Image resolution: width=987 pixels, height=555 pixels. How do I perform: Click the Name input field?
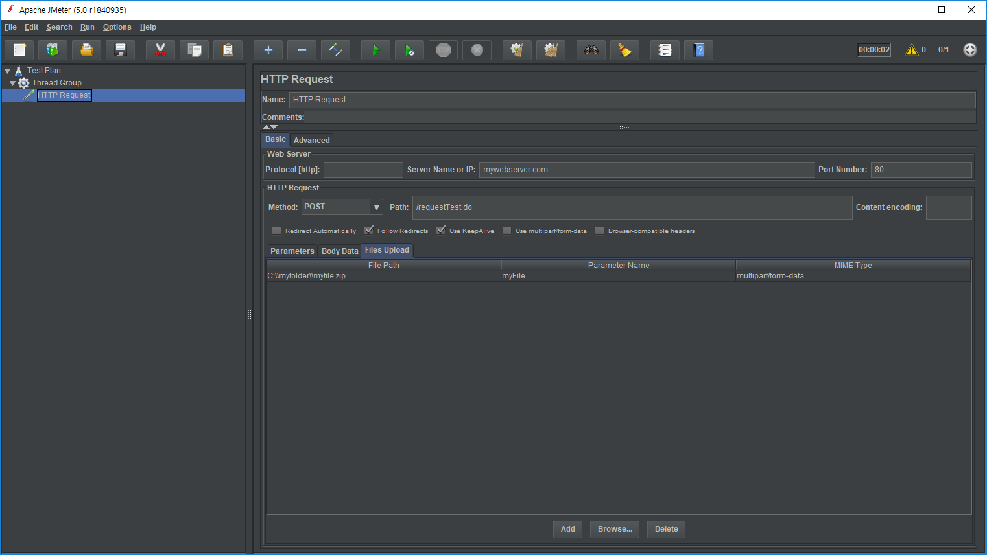coord(632,100)
